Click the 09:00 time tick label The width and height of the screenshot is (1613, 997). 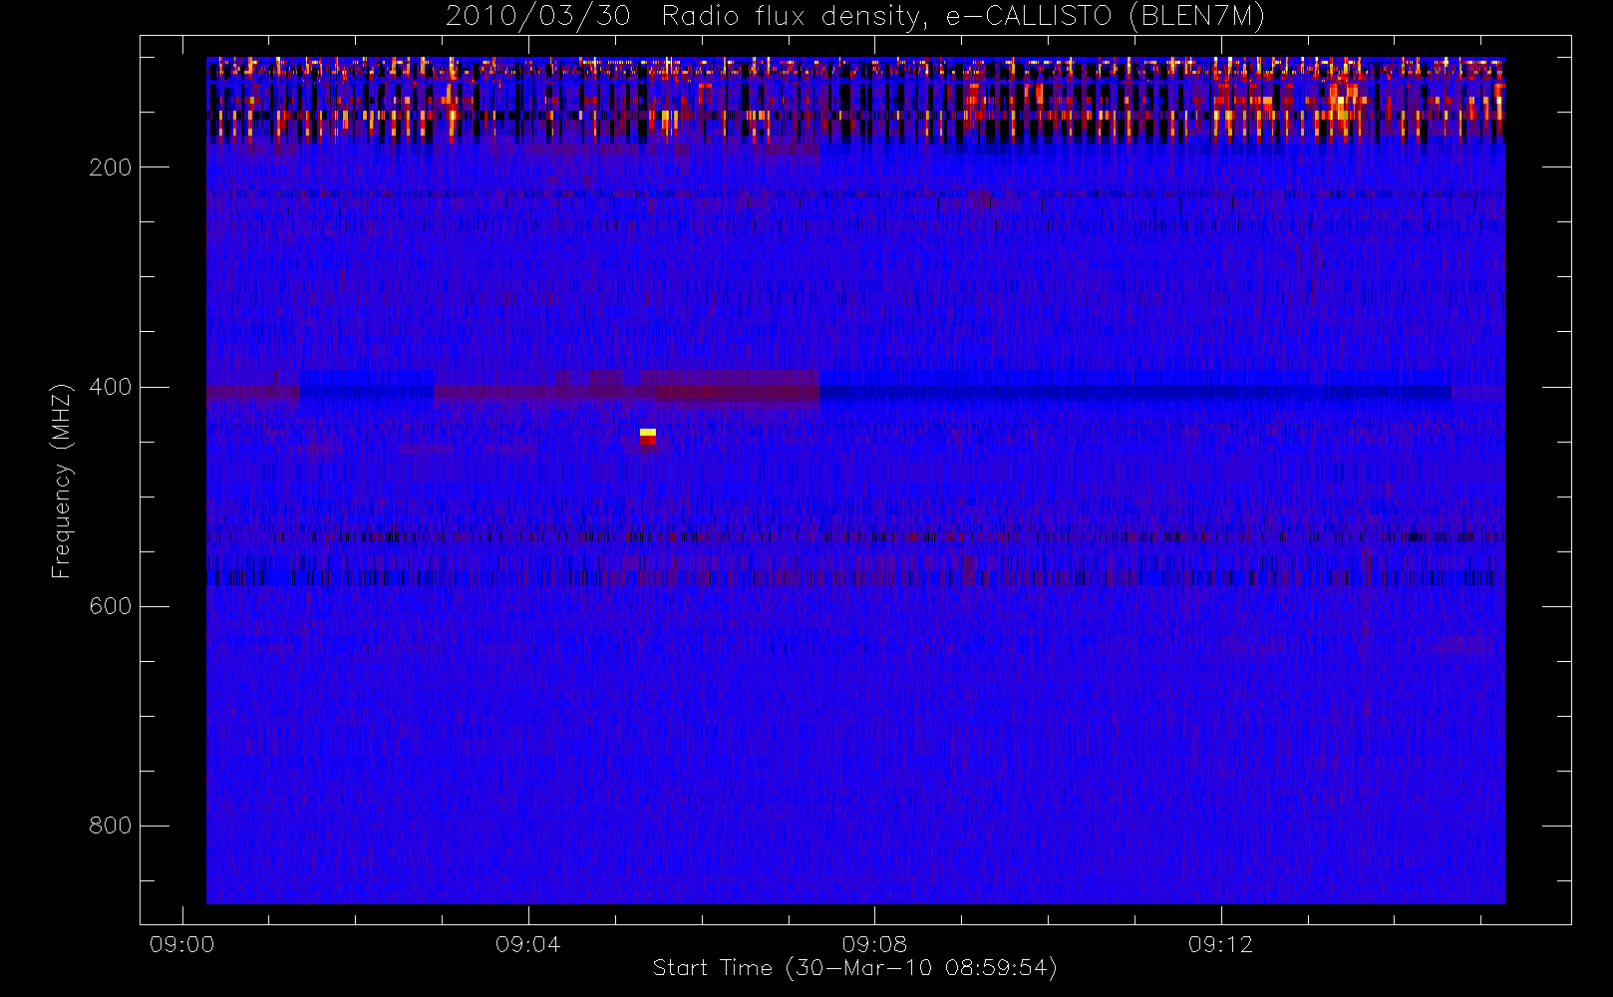click(181, 944)
